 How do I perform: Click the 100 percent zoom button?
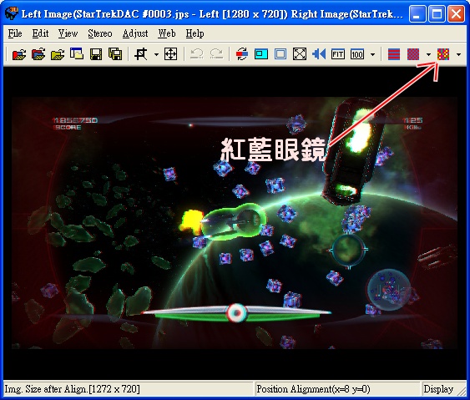click(x=357, y=54)
